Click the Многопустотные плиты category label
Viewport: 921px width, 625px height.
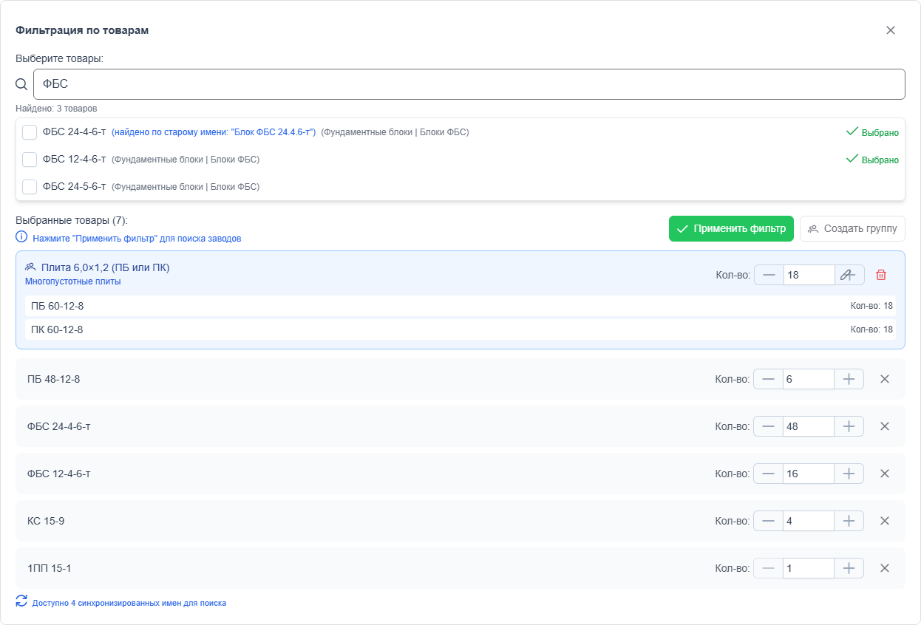tap(73, 281)
